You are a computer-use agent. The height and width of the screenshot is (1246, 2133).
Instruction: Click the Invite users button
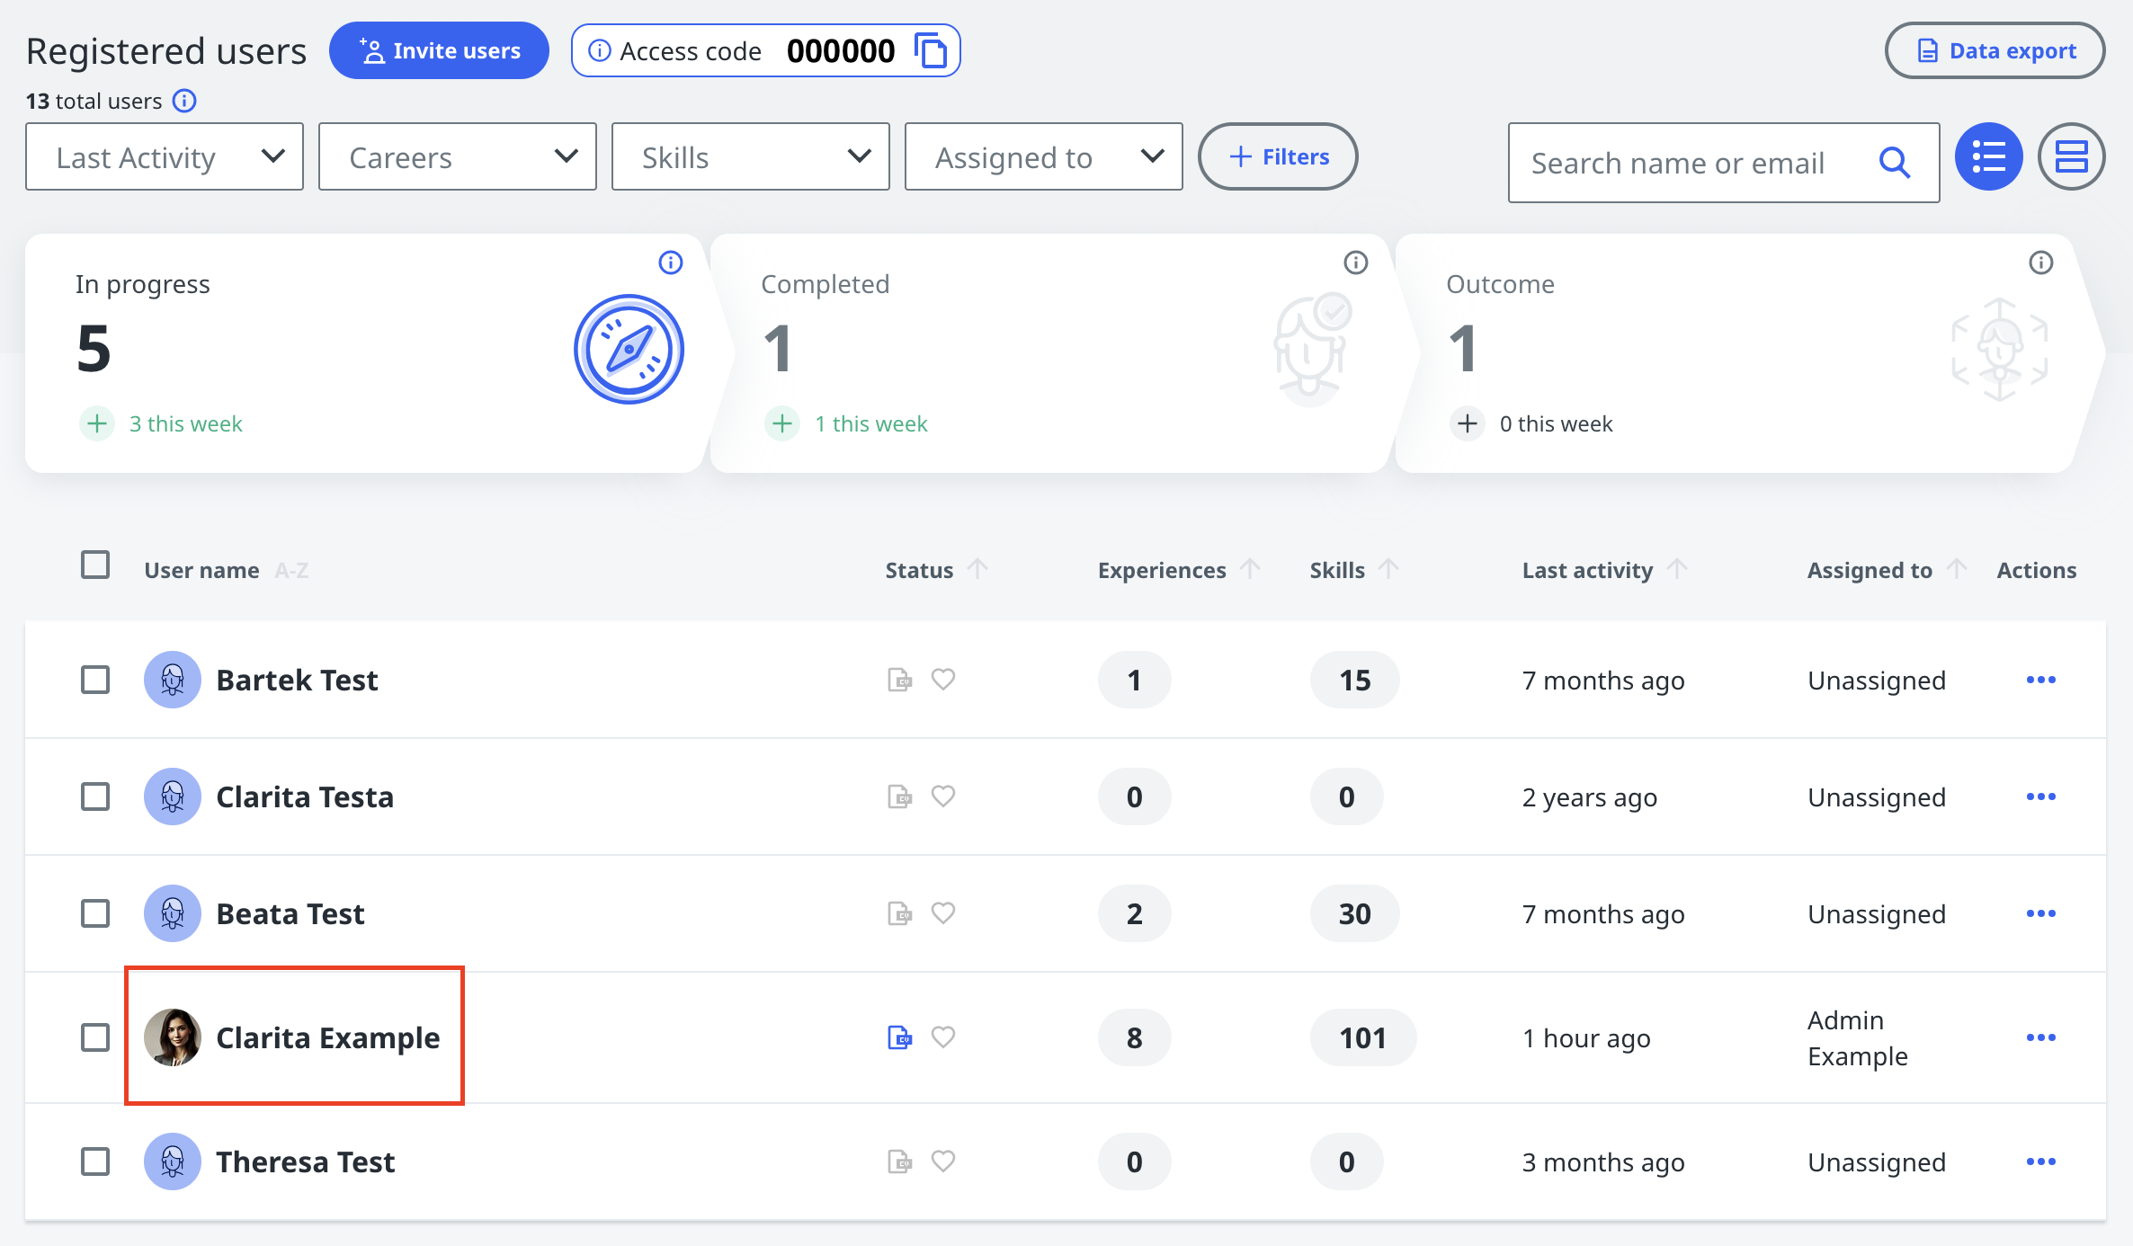click(x=439, y=50)
